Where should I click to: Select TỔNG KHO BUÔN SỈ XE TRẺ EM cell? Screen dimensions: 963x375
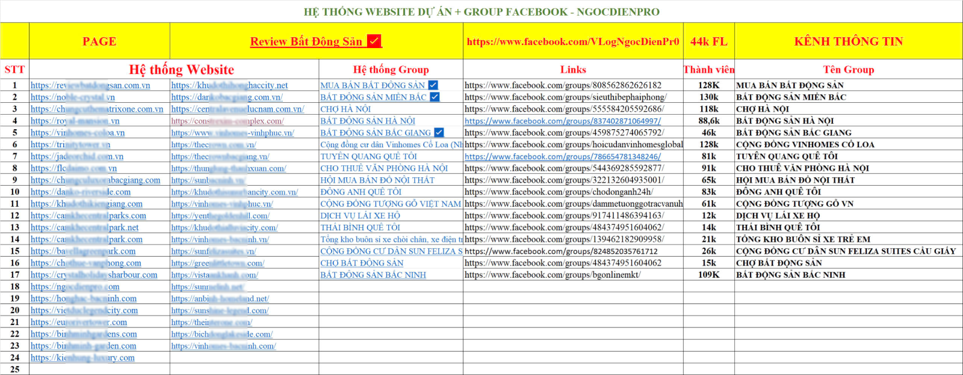[849, 239]
